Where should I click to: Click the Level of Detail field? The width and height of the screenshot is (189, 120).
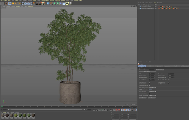coord(152,80)
